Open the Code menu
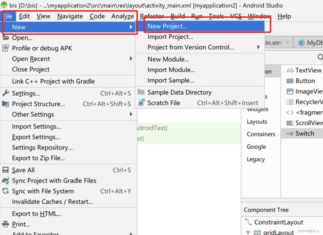323x235 pixels. point(97,16)
